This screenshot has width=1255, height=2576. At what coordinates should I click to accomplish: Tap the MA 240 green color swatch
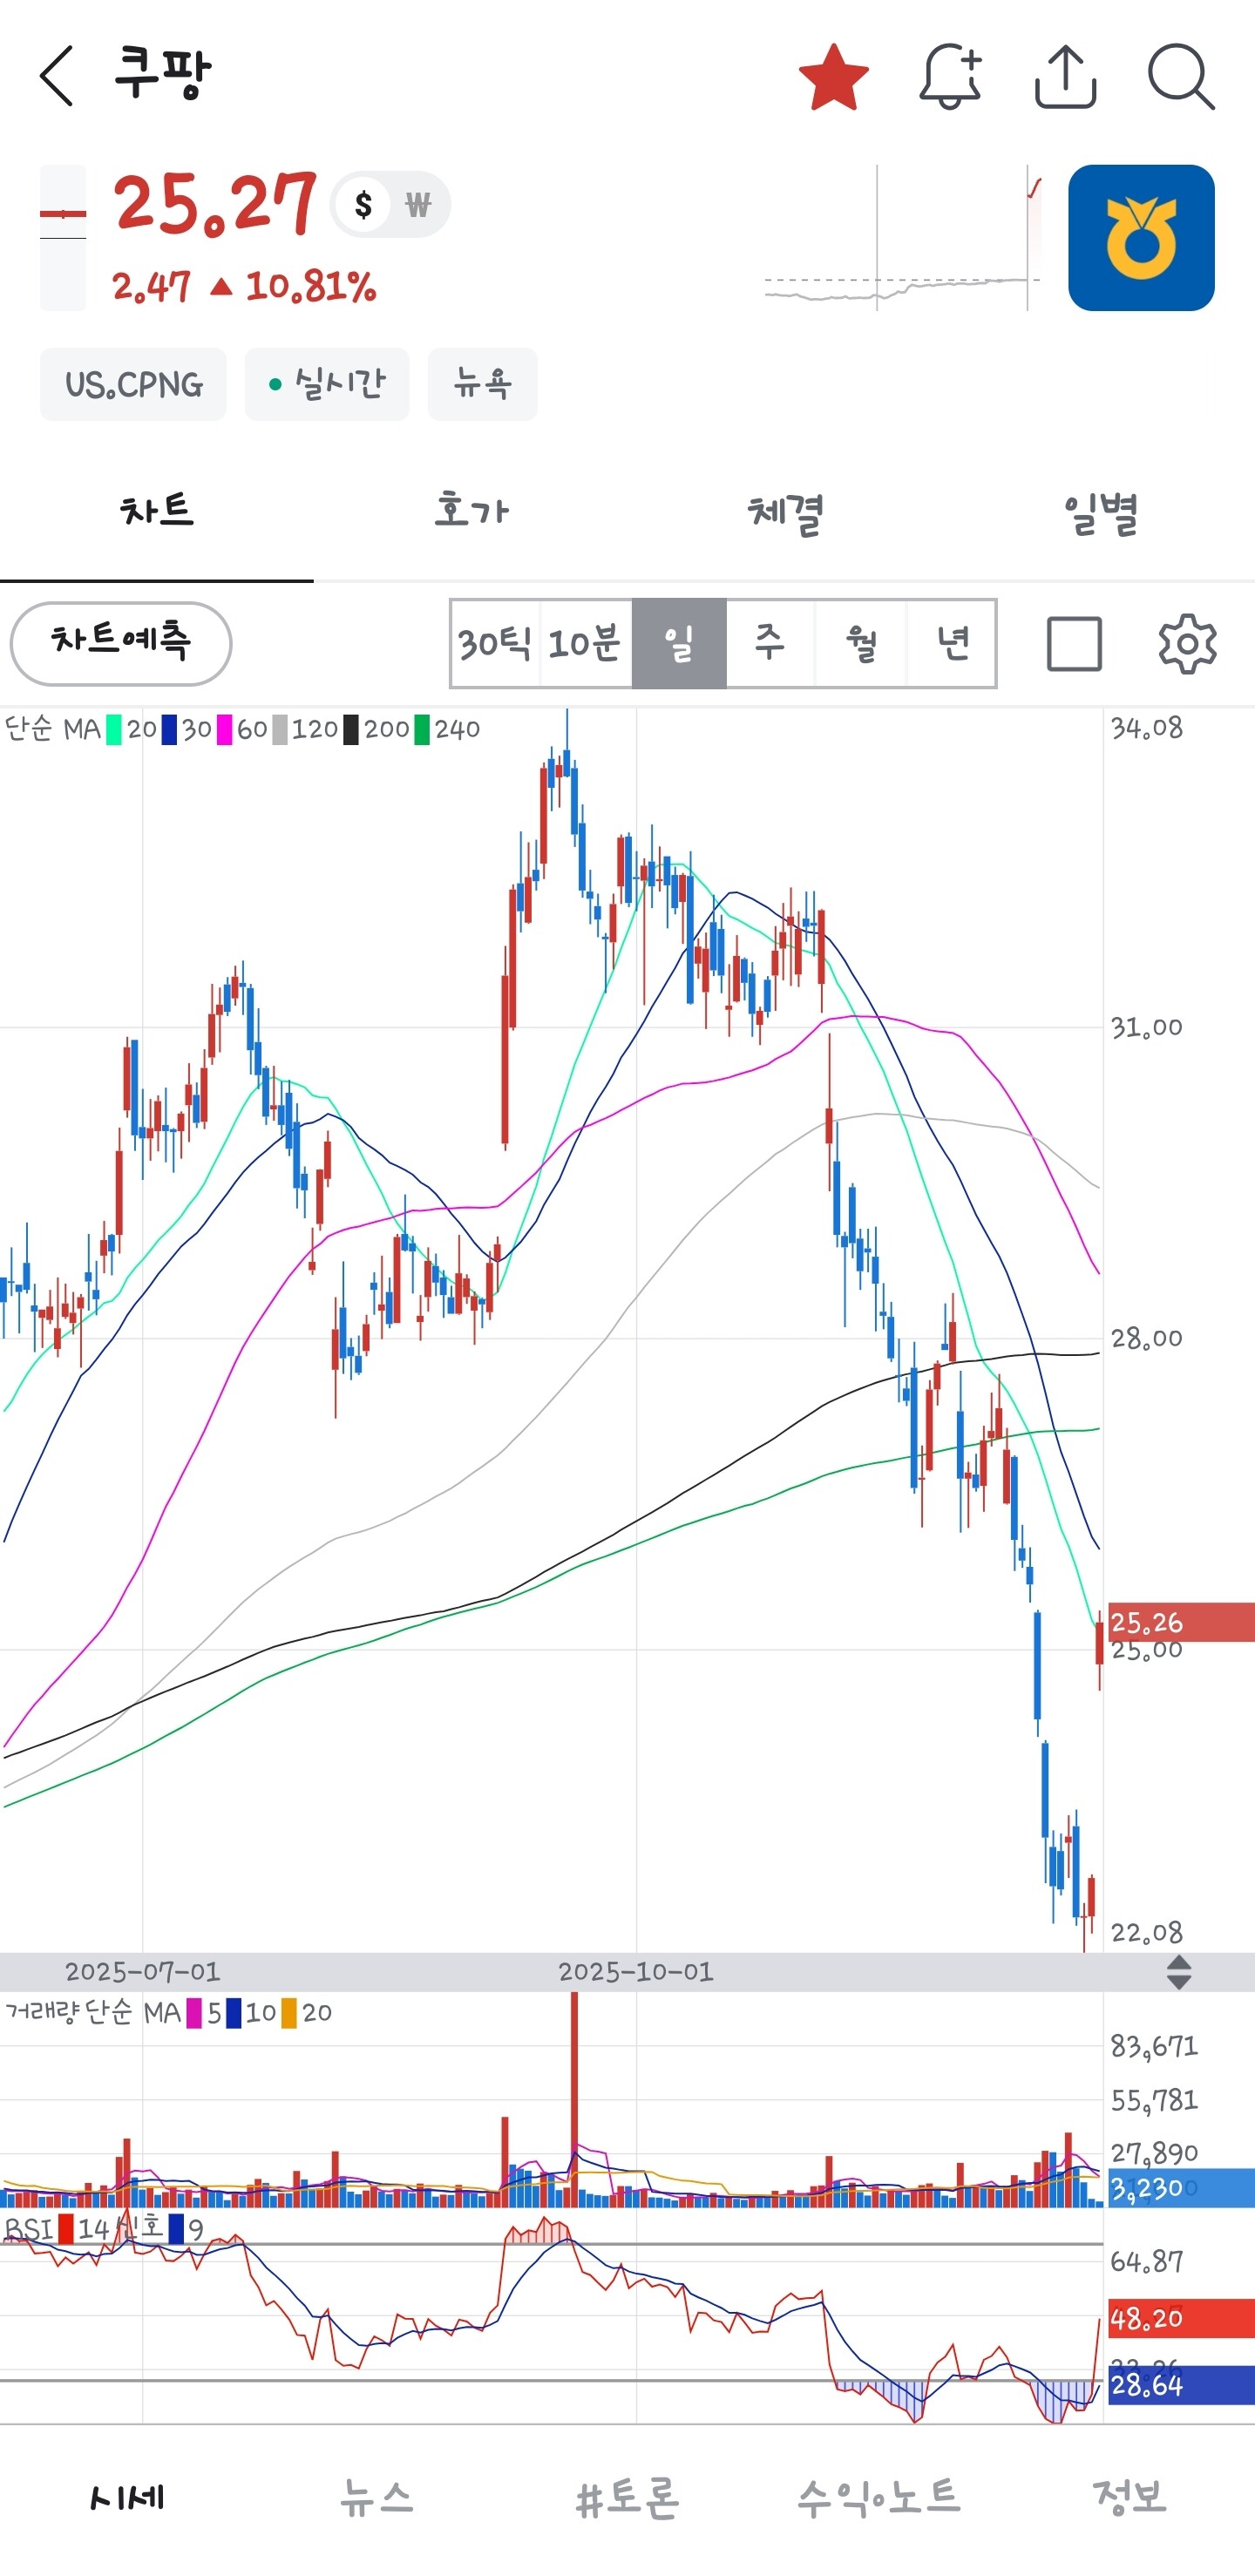pos(422,729)
